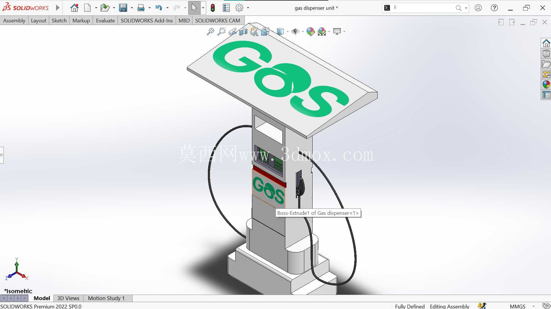Open the Print dropdown arrow
551x309 pixels.
(x=150, y=8)
